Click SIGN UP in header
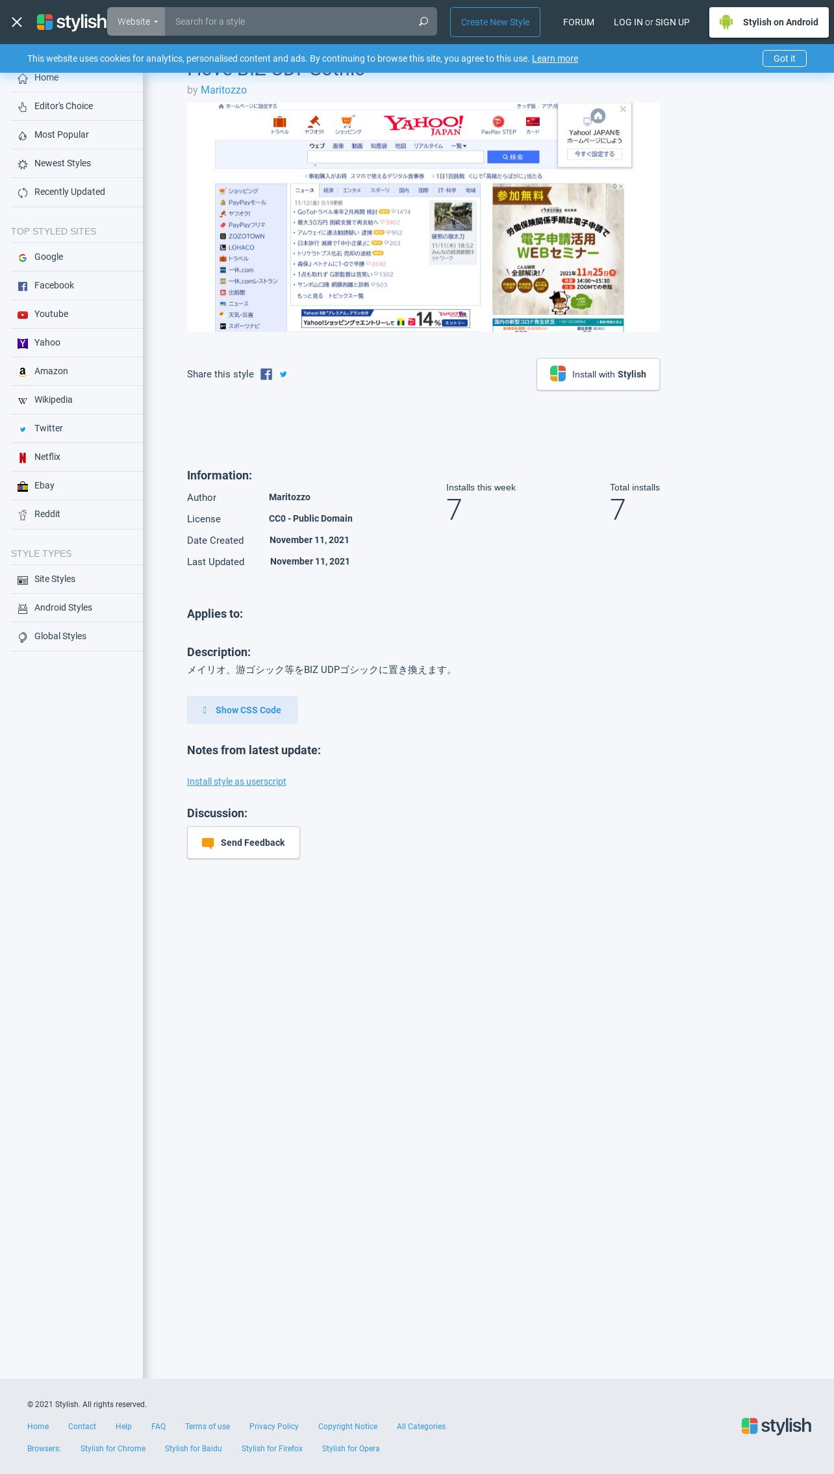Image resolution: width=834 pixels, height=1474 pixels. tap(672, 22)
